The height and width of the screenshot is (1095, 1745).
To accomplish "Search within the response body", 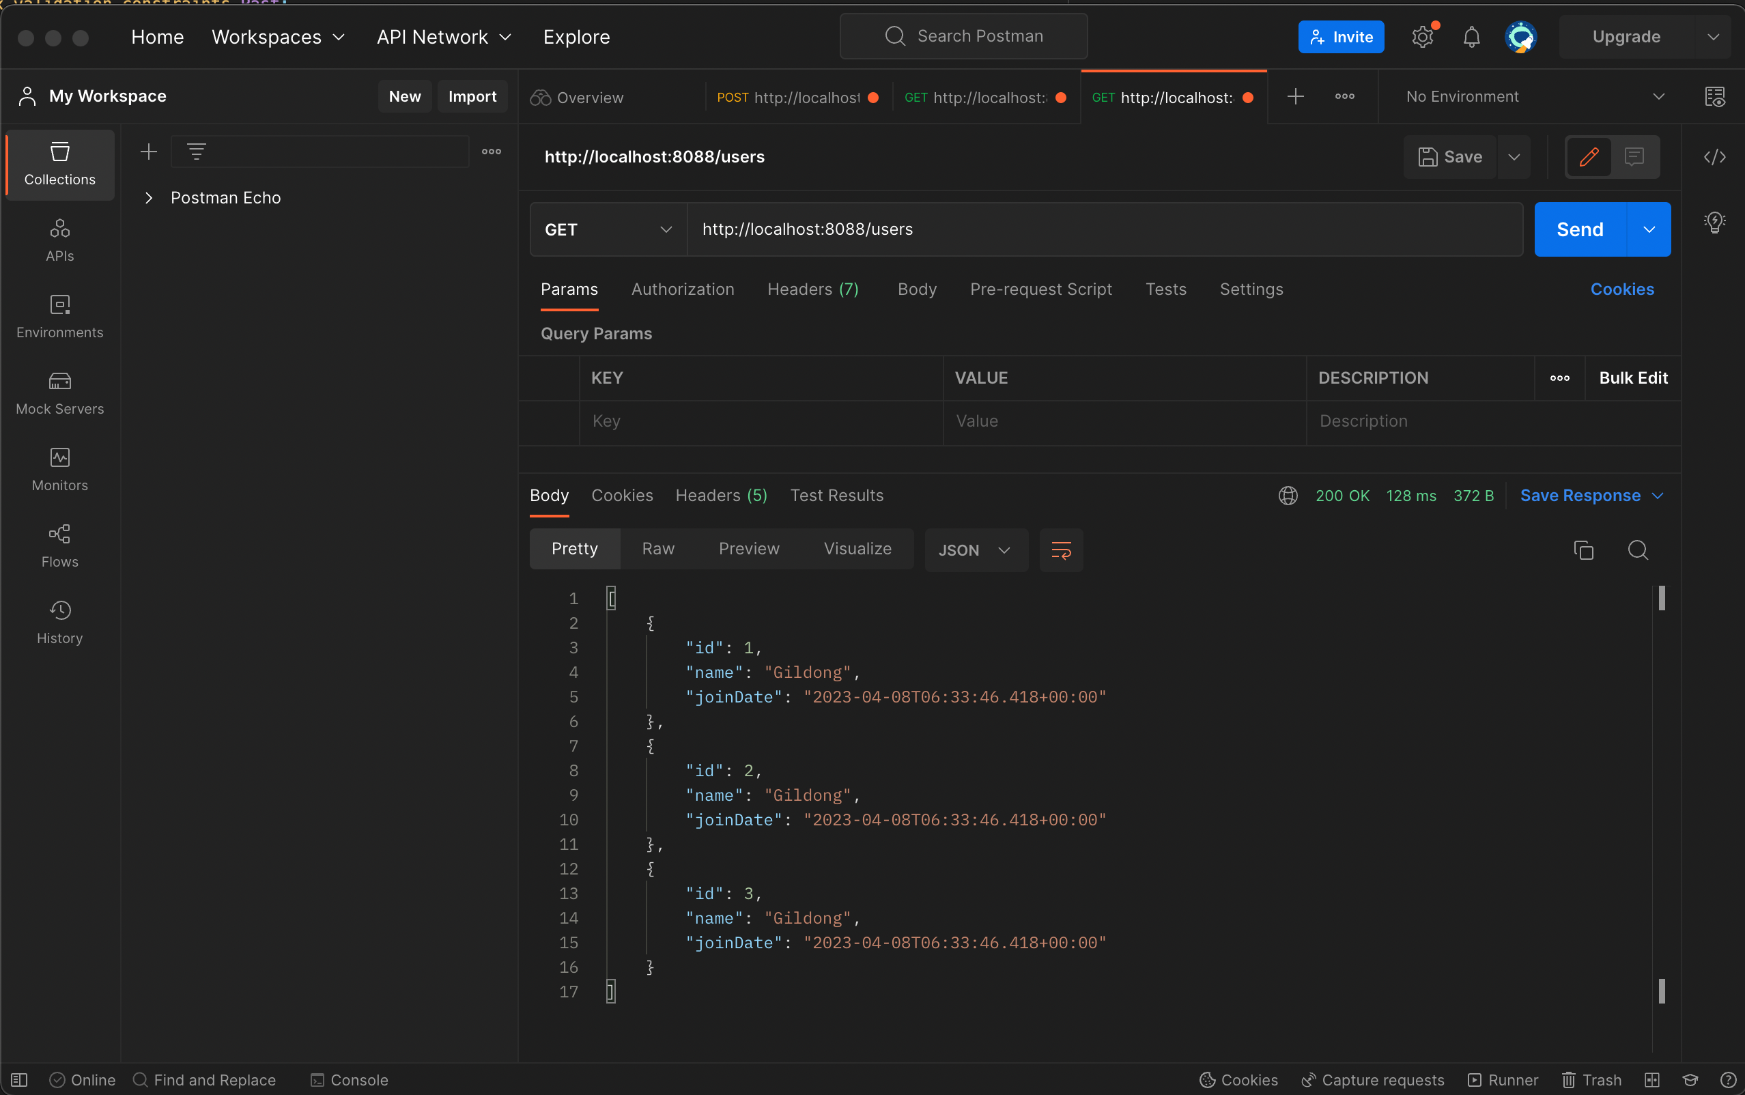I will [1638, 550].
